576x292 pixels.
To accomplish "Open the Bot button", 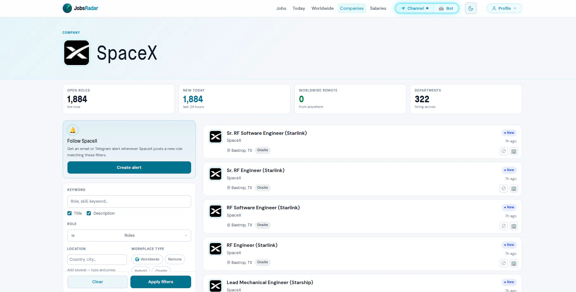I will 446,8.
